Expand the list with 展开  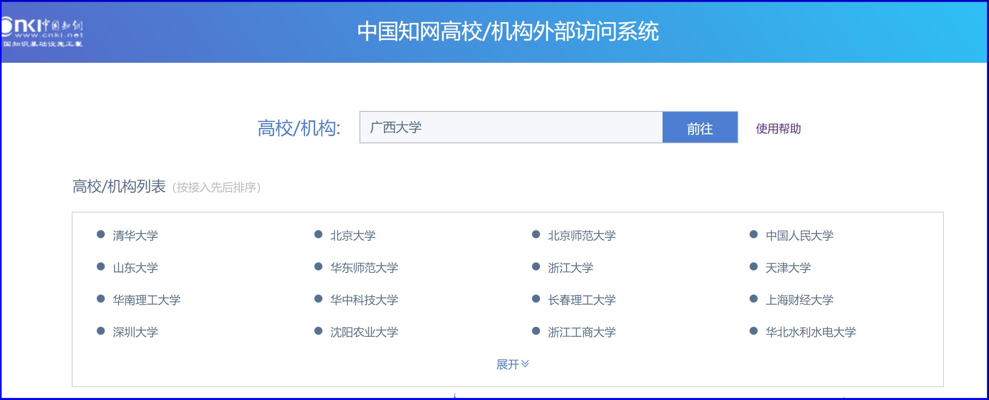[512, 364]
